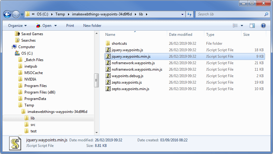Image resolution: width=273 pixels, height=154 pixels.
Task: Click imakewebthings-waypoints-34d9f6d in address bar
Action: pyautogui.click(x=102, y=14)
